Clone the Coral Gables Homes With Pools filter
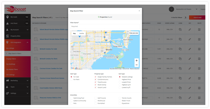The image size is (210, 109). [180, 88]
